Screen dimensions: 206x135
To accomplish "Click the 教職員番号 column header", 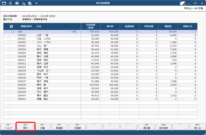I will coord(26,26).
